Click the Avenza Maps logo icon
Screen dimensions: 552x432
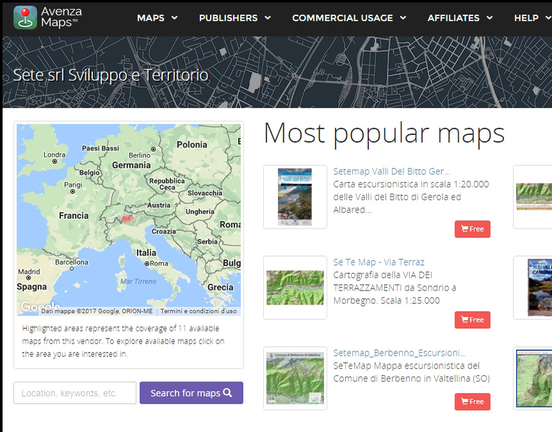click(25, 17)
